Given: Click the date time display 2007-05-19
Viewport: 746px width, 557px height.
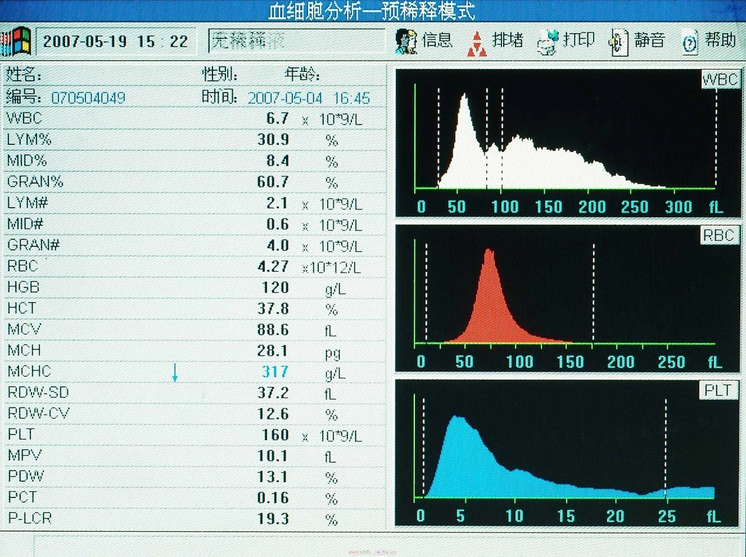Looking at the screenshot, I should [116, 42].
